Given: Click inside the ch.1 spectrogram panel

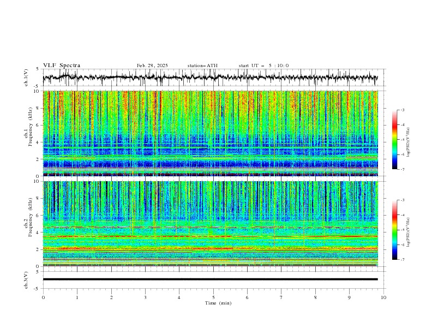Looking at the screenshot, I should pyautogui.click(x=210, y=133).
